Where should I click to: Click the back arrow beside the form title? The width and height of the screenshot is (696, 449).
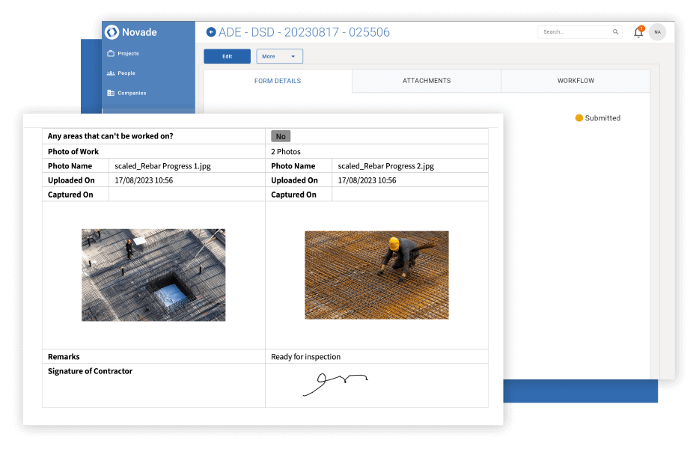[210, 31]
